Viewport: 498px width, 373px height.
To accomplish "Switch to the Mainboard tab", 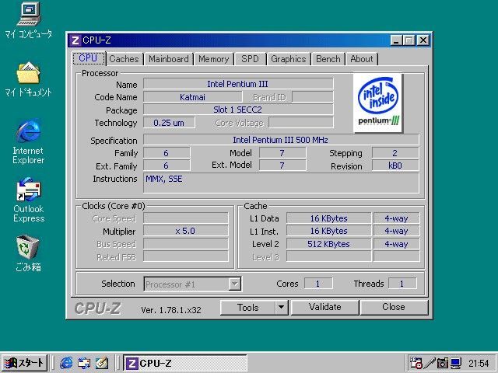I will tap(168, 59).
